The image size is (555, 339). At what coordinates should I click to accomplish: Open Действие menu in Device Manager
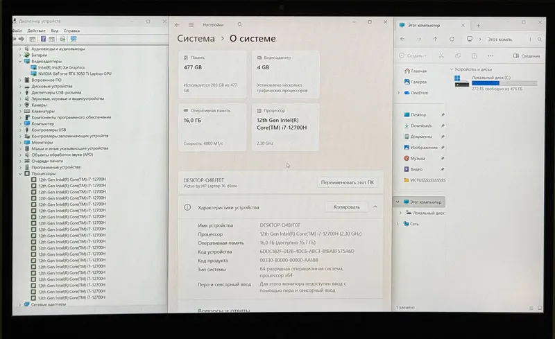point(37,31)
